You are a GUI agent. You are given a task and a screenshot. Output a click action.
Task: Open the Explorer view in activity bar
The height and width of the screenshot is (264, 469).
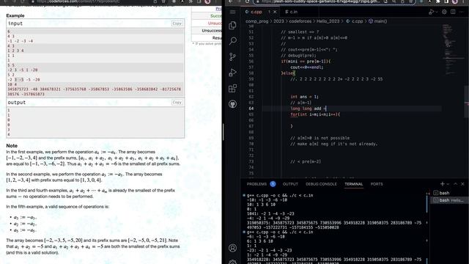point(232,26)
